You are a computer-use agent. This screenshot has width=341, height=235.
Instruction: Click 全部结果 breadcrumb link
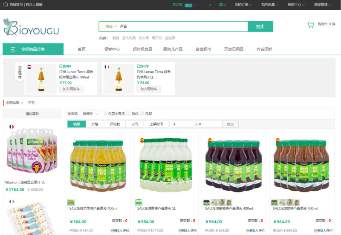[x=13, y=103]
